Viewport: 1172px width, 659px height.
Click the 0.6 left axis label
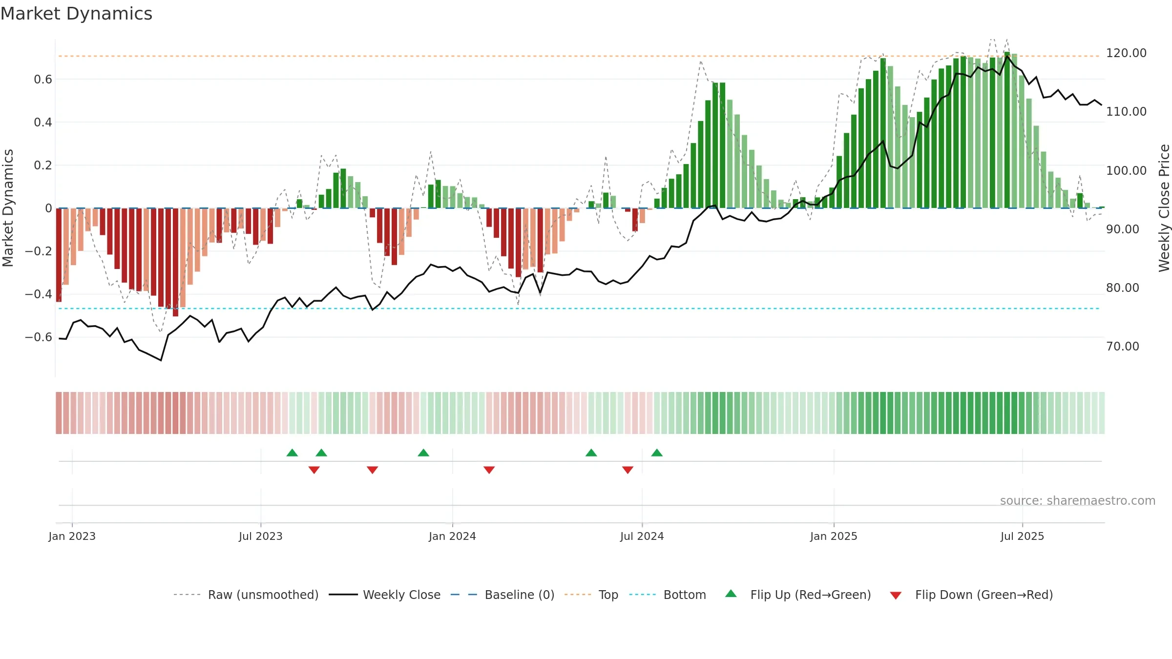tap(43, 79)
